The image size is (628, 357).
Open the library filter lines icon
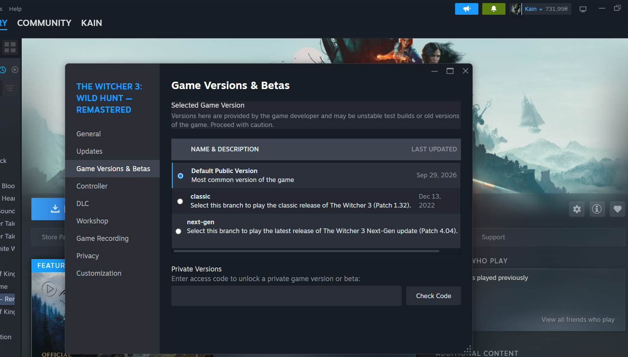[x=10, y=88]
